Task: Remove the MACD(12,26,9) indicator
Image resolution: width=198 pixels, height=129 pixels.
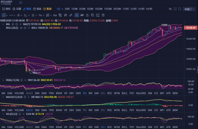Action: pos(29,97)
